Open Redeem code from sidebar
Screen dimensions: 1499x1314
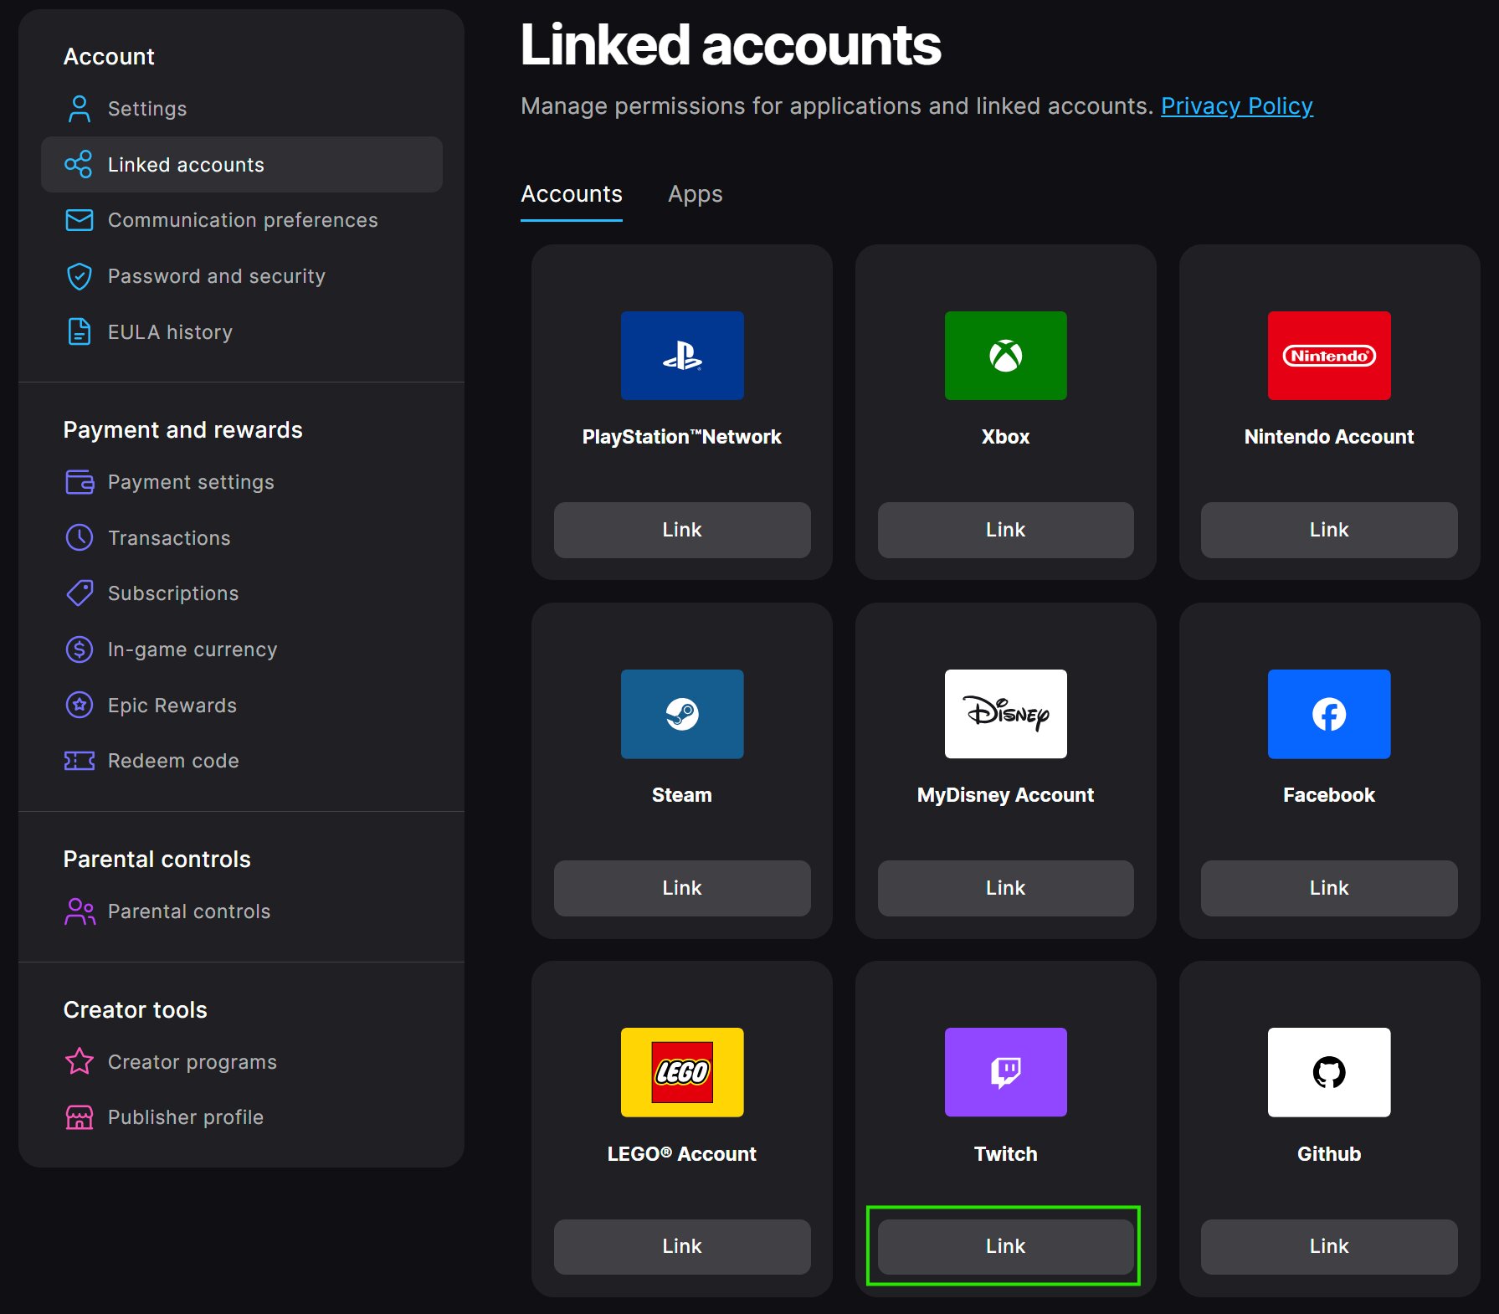coord(173,761)
